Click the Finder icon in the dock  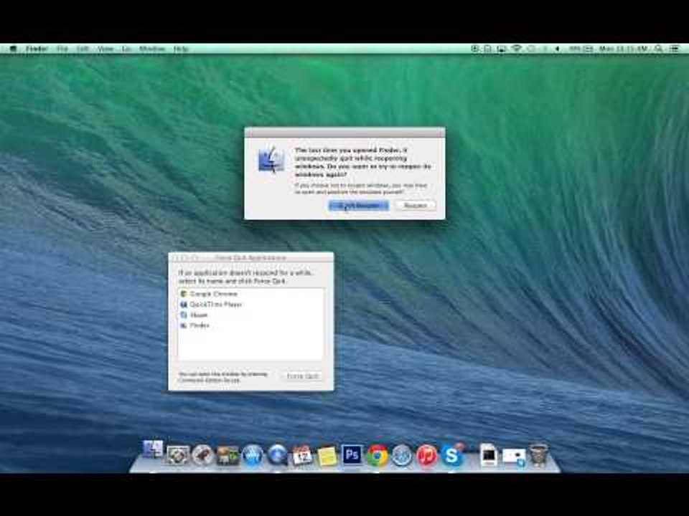pyautogui.click(x=153, y=451)
